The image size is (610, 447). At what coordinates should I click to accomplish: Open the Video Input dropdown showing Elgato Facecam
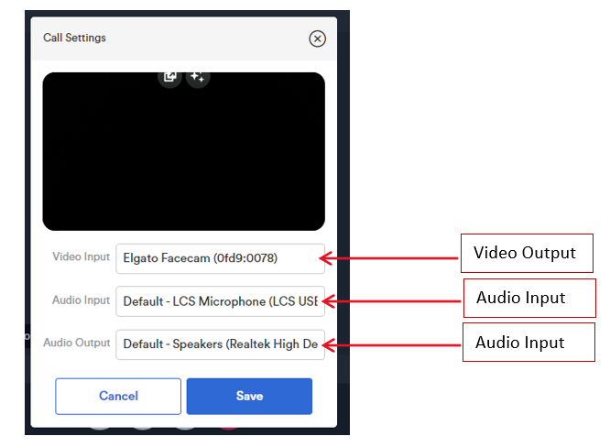click(x=220, y=258)
